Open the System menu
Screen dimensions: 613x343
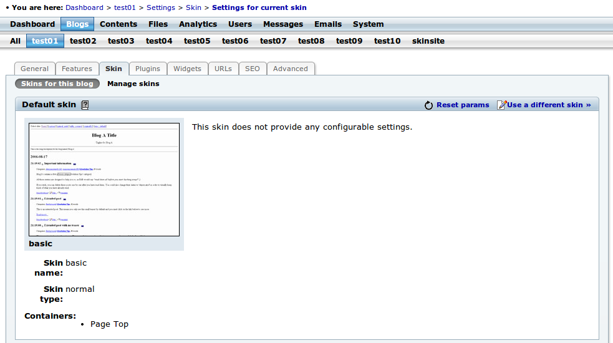tap(368, 24)
